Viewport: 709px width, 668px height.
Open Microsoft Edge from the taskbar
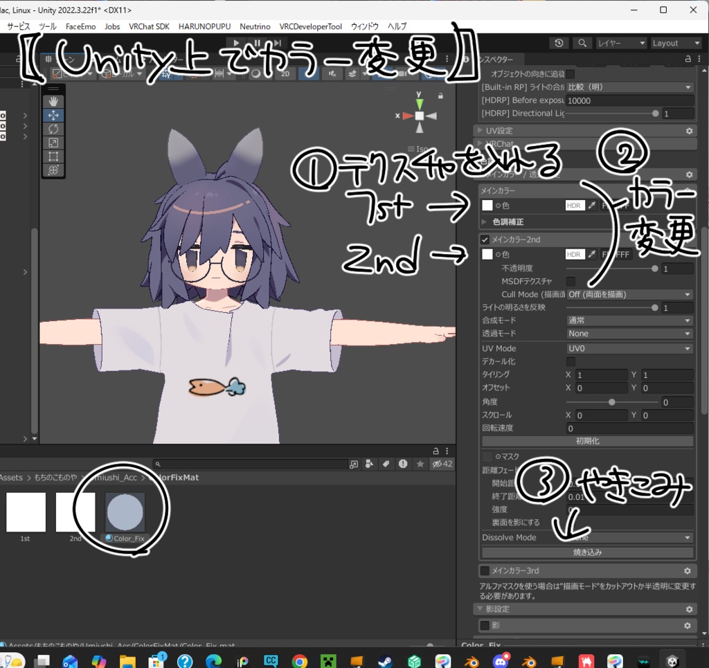[x=214, y=662]
